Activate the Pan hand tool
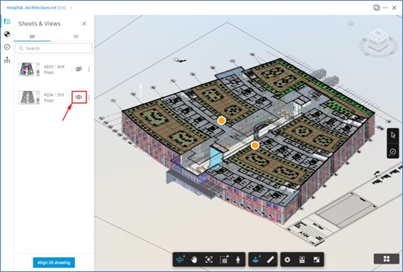Viewport: 403px width, 272px height. (194, 260)
